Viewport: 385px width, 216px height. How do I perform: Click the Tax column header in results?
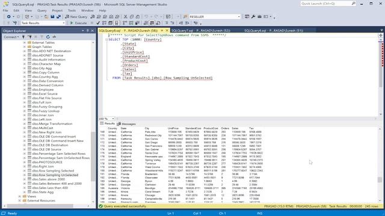point(251,128)
